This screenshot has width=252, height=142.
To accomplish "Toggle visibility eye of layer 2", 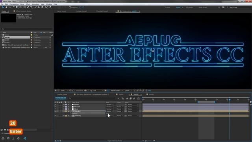I will click(56, 107).
